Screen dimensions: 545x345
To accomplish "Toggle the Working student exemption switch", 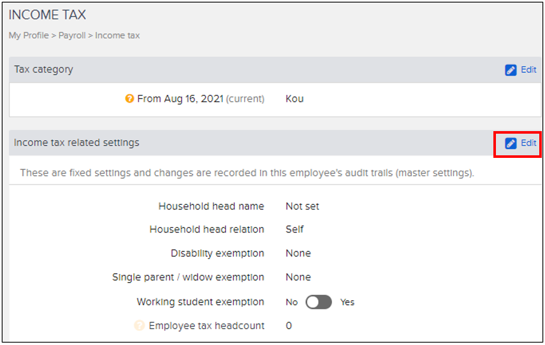I will click(319, 302).
